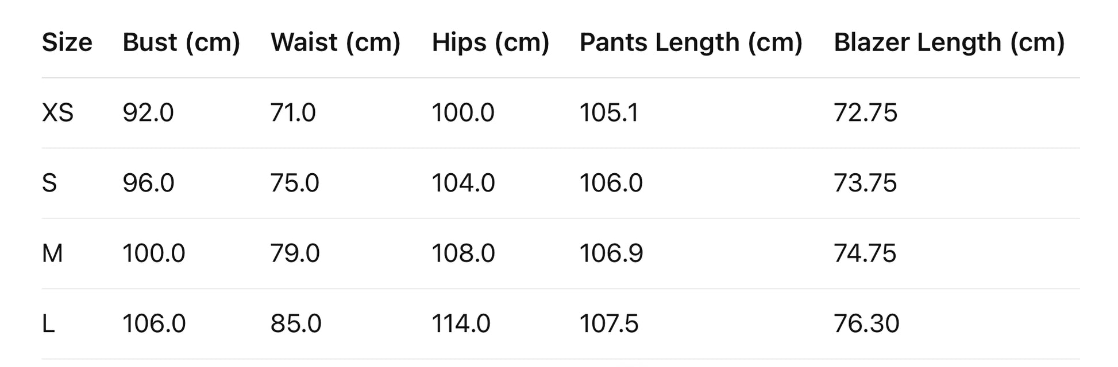Select the Bust (cm) column header
The height and width of the screenshot is (367, 1118).
pyautogui.click(x=181, y=42)
